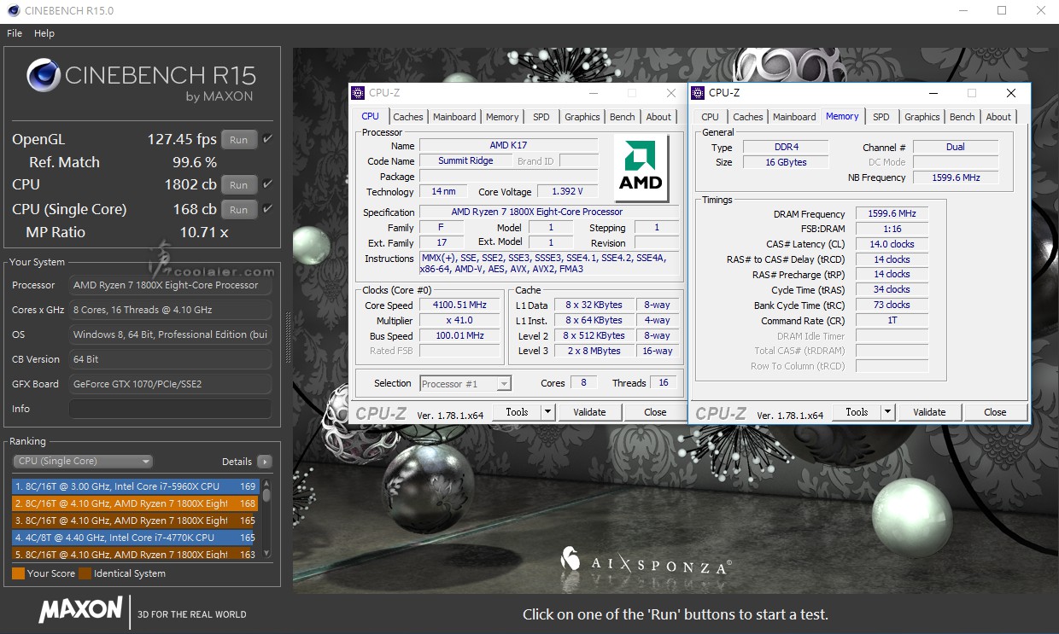Screen dimensions: 1059x634
Task: Open Processor #1 selection dropdown
Action: click(465, 384)
